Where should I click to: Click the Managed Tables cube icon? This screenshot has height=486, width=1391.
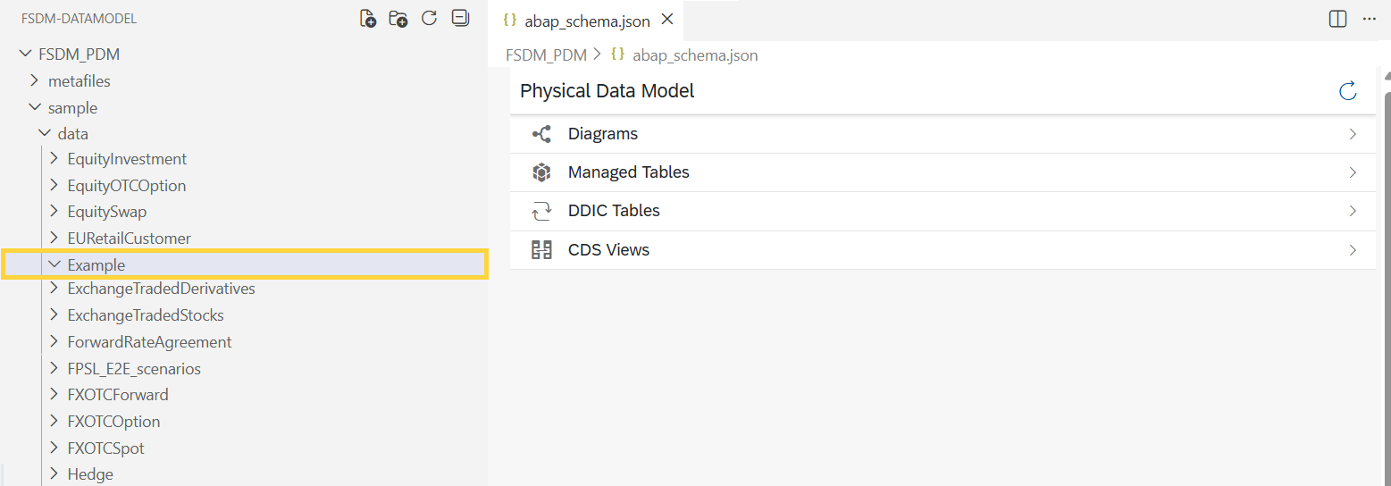click(541, 172)
